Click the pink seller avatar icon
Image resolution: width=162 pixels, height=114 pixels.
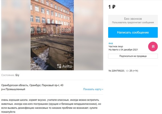coord(153,46)
